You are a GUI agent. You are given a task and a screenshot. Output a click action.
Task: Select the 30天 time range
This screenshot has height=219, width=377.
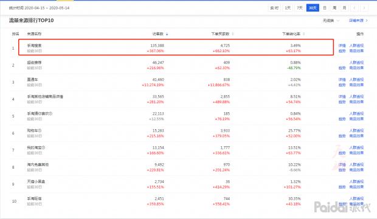click(313, 8)
